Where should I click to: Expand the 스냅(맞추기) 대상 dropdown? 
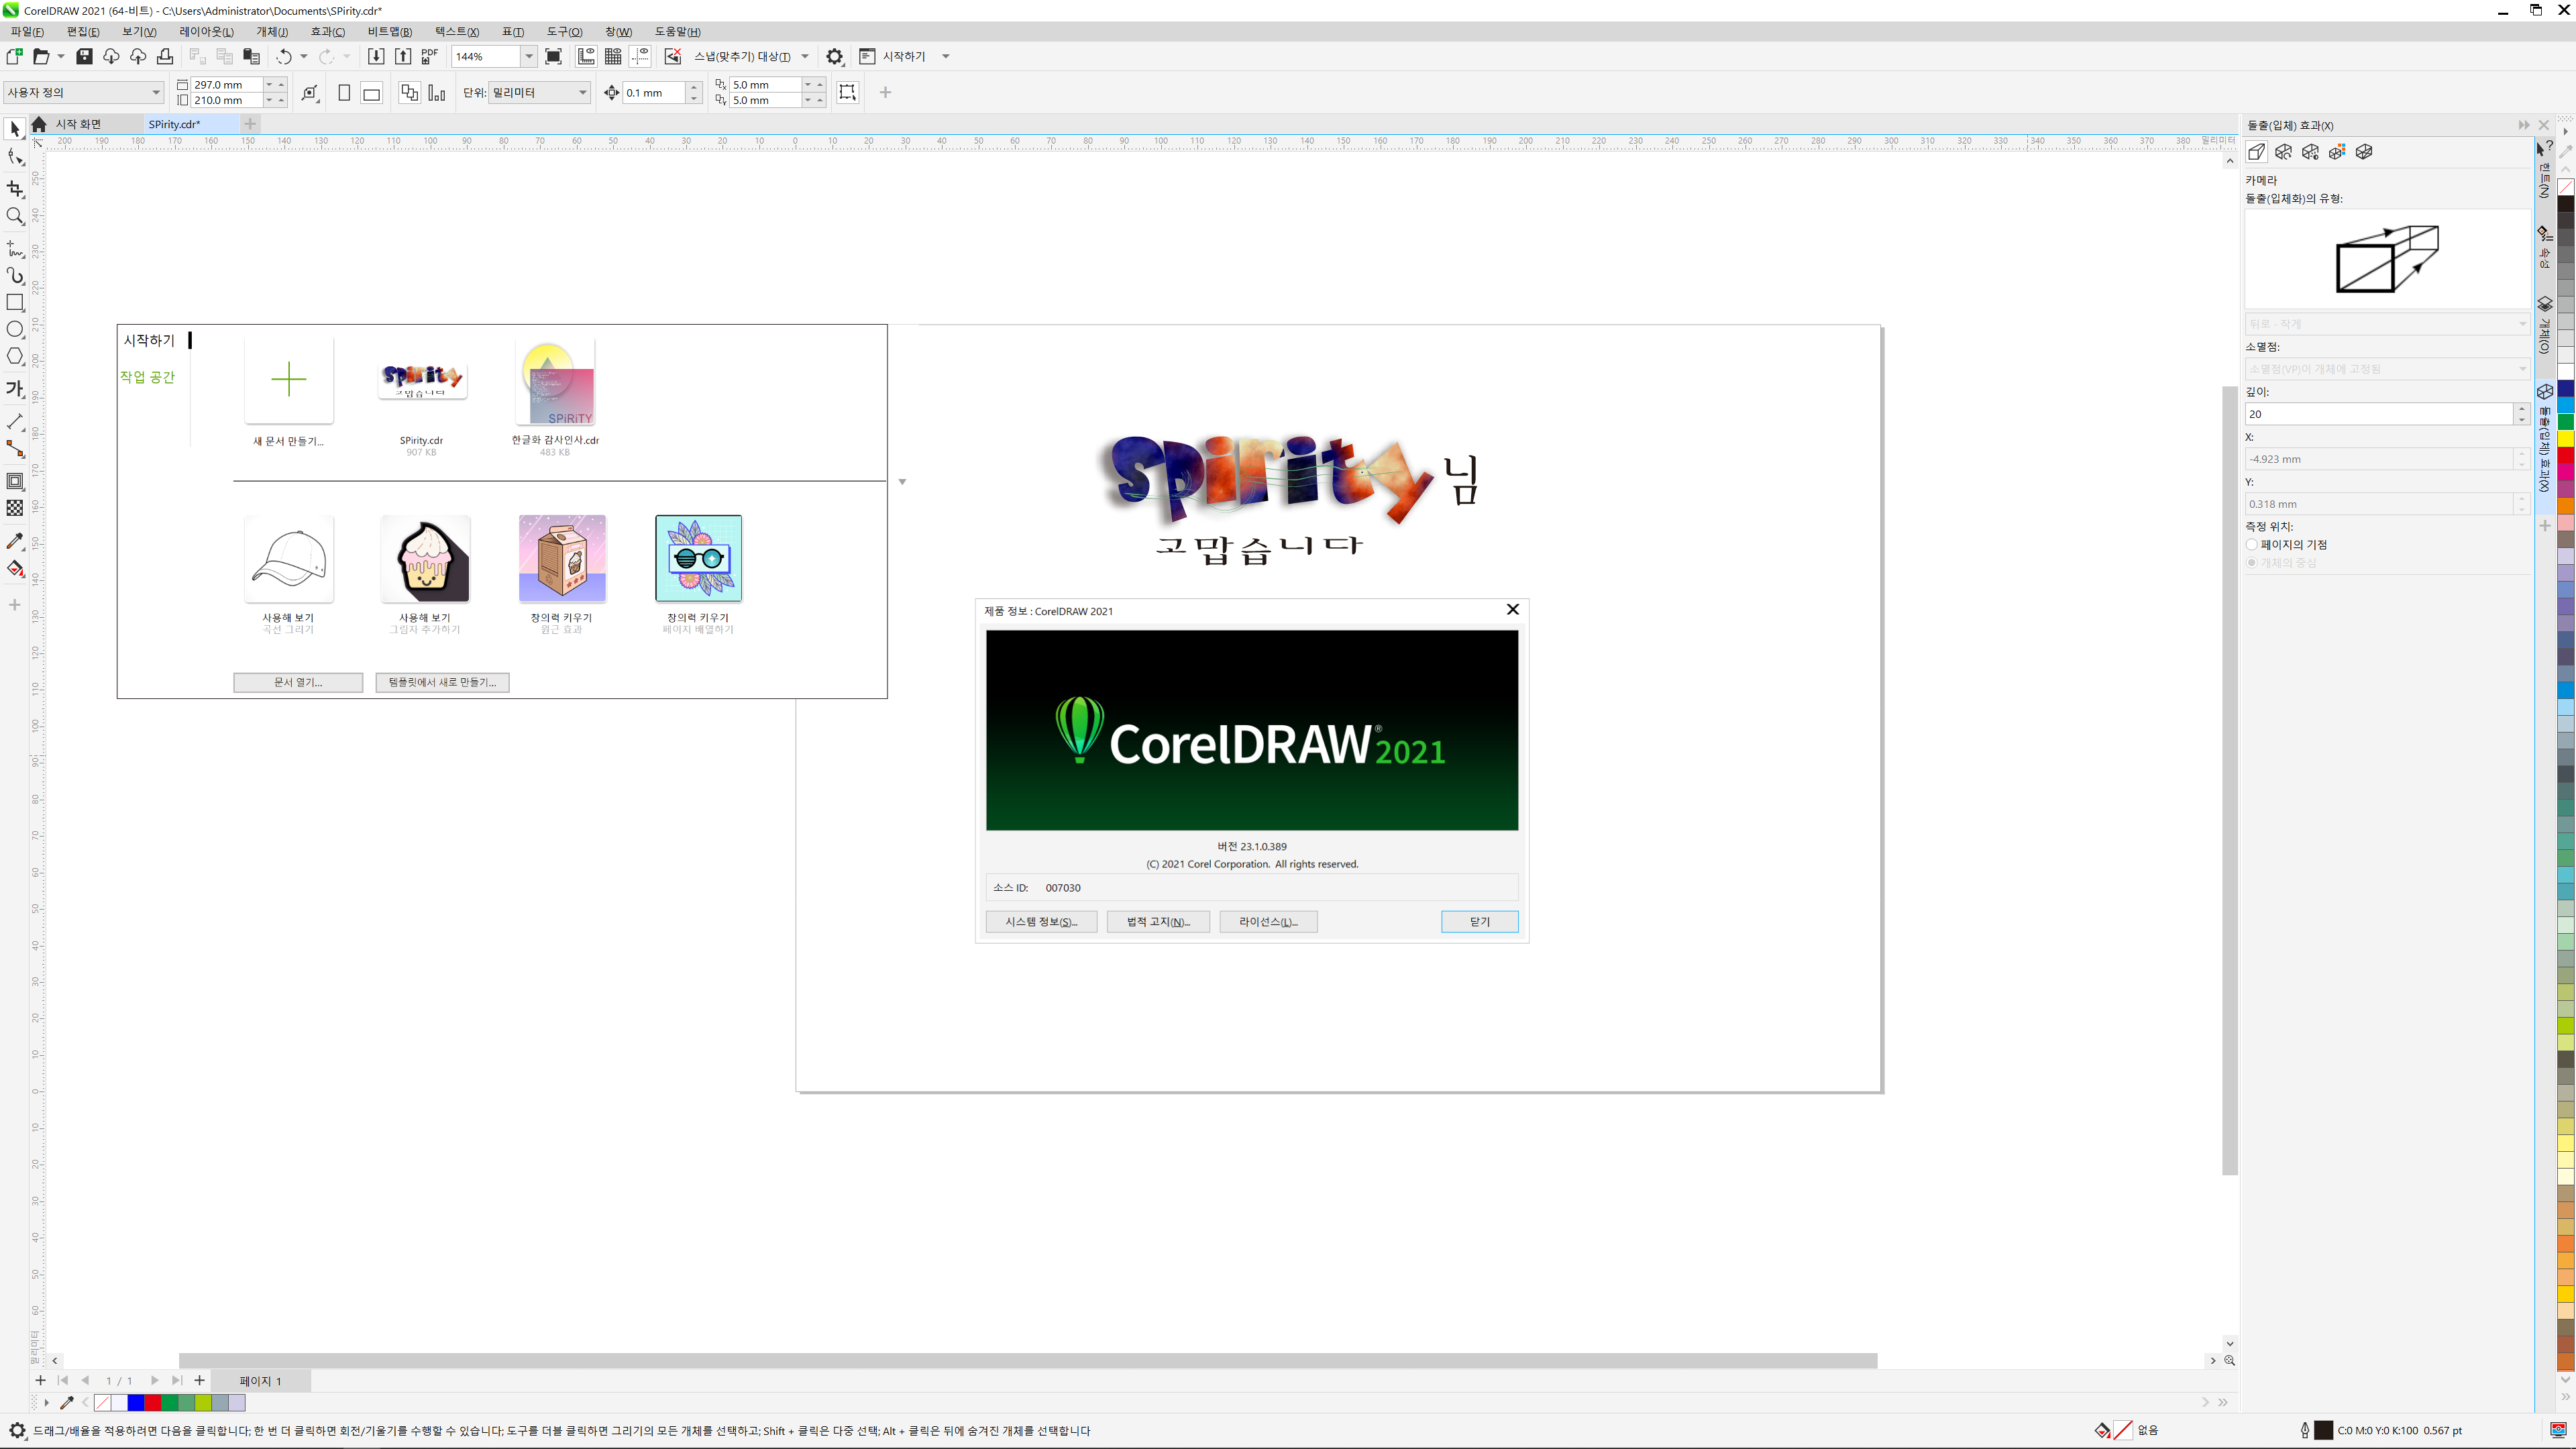coord(805,57)
